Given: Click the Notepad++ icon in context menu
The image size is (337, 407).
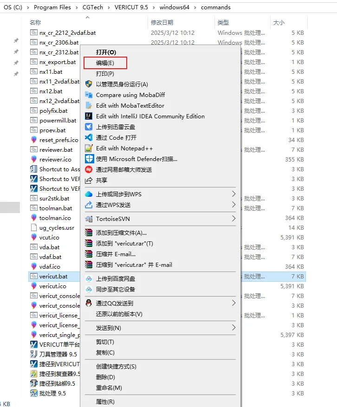Looking at the screenshot, I should pos(89,148).
